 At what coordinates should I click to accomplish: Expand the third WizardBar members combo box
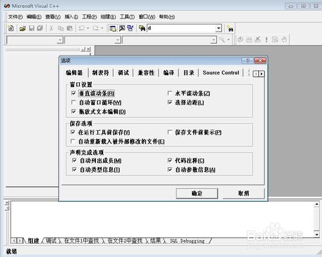pos(213,40)
